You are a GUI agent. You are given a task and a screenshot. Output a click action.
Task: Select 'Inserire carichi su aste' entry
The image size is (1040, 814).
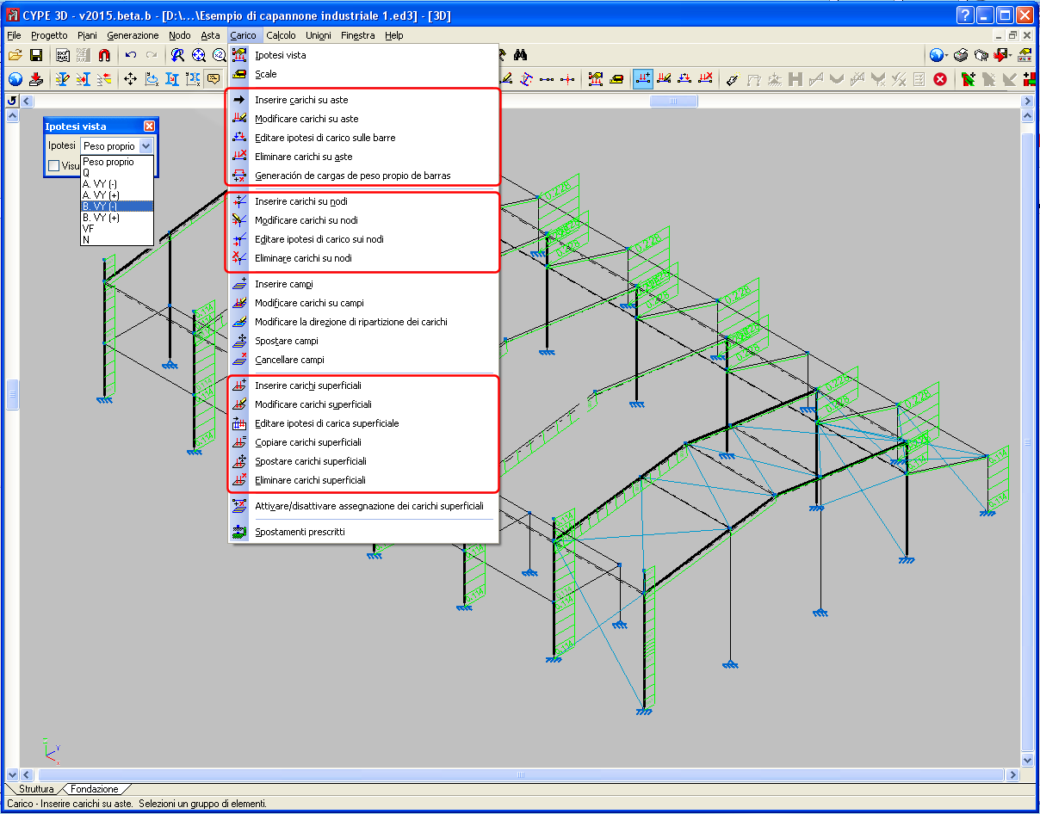click(x=364, y=100)
